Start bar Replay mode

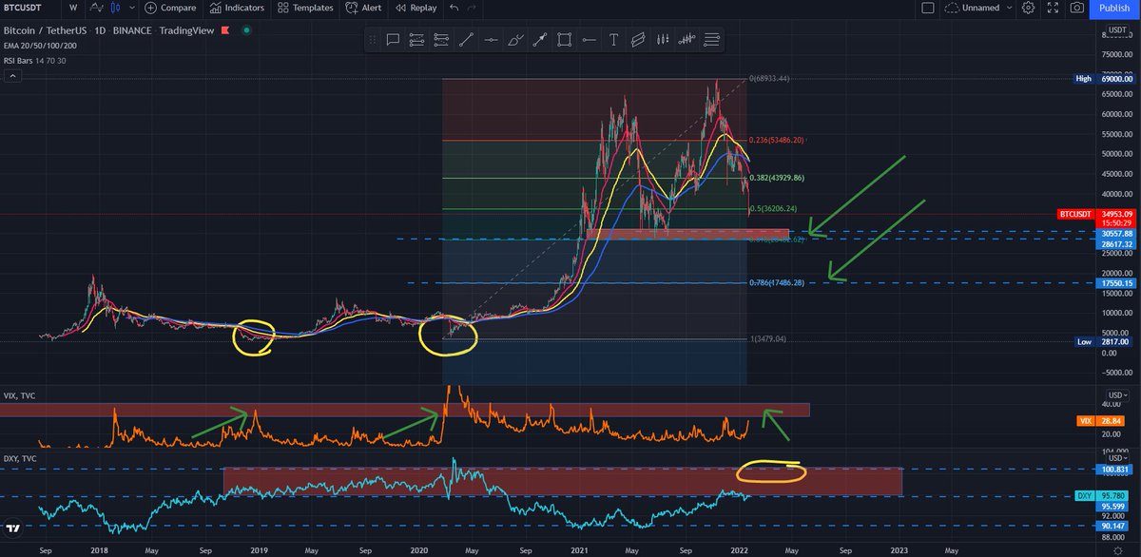coord(417,8)
